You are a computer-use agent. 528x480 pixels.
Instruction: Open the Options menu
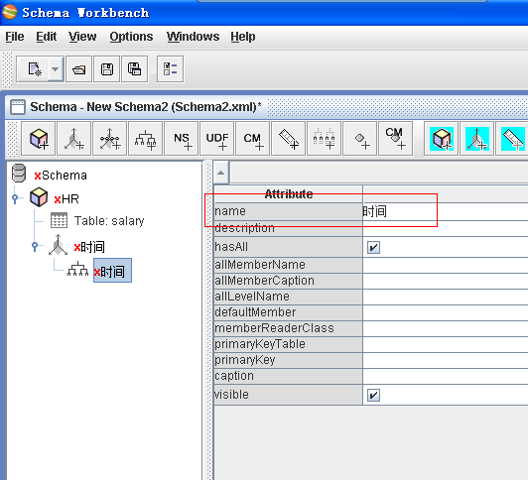(131, 37)
